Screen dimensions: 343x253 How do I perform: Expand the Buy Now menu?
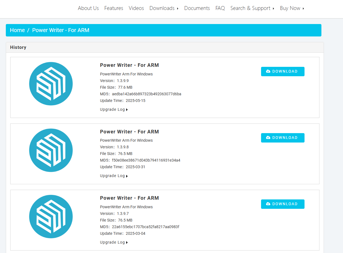click(x=292, y=8)
